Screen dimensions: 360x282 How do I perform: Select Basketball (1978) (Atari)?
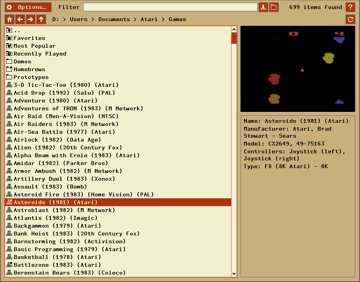point(118,257)
